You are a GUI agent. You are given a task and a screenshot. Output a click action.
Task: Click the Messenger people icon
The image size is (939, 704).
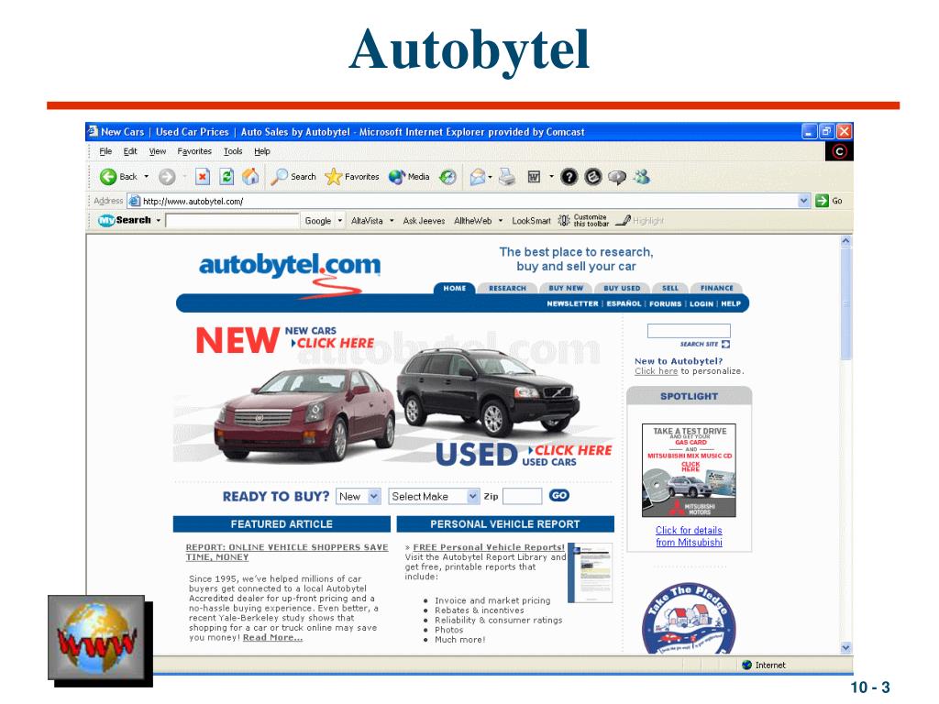642,177
